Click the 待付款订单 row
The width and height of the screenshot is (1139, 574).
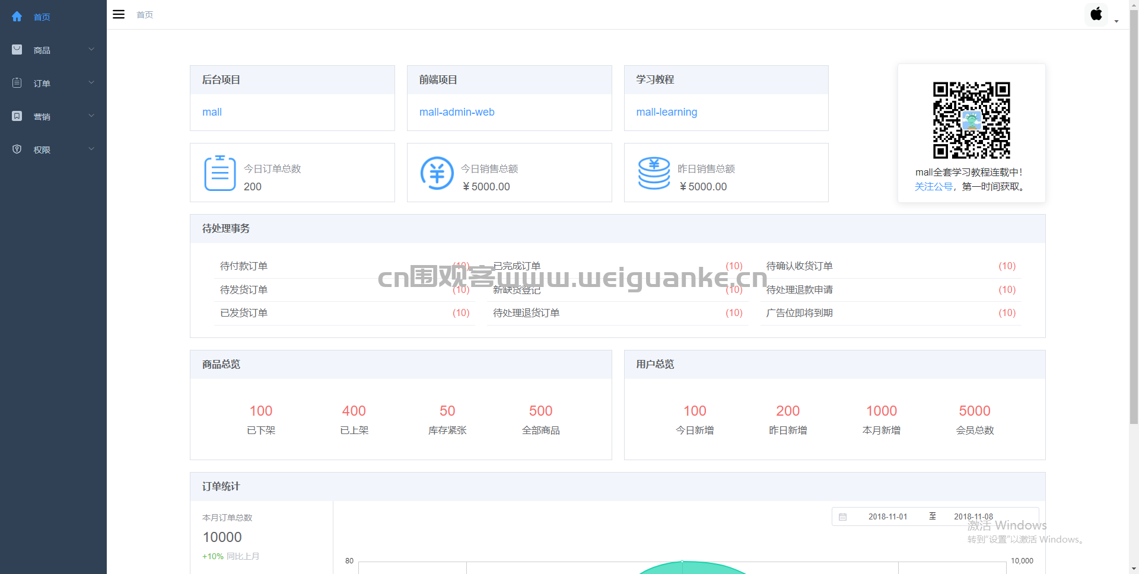[345, 266]
